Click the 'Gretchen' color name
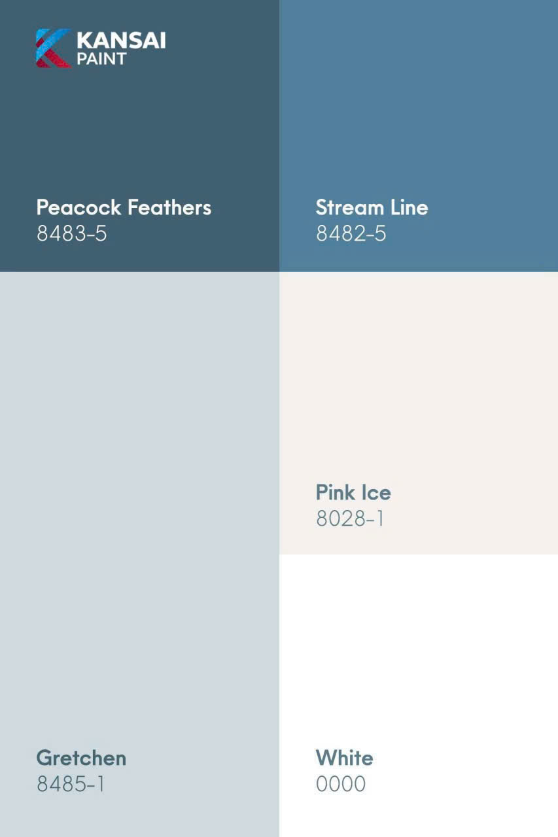Screen dimensions: 558x837 pyautogui.click(x=81, y=758)
